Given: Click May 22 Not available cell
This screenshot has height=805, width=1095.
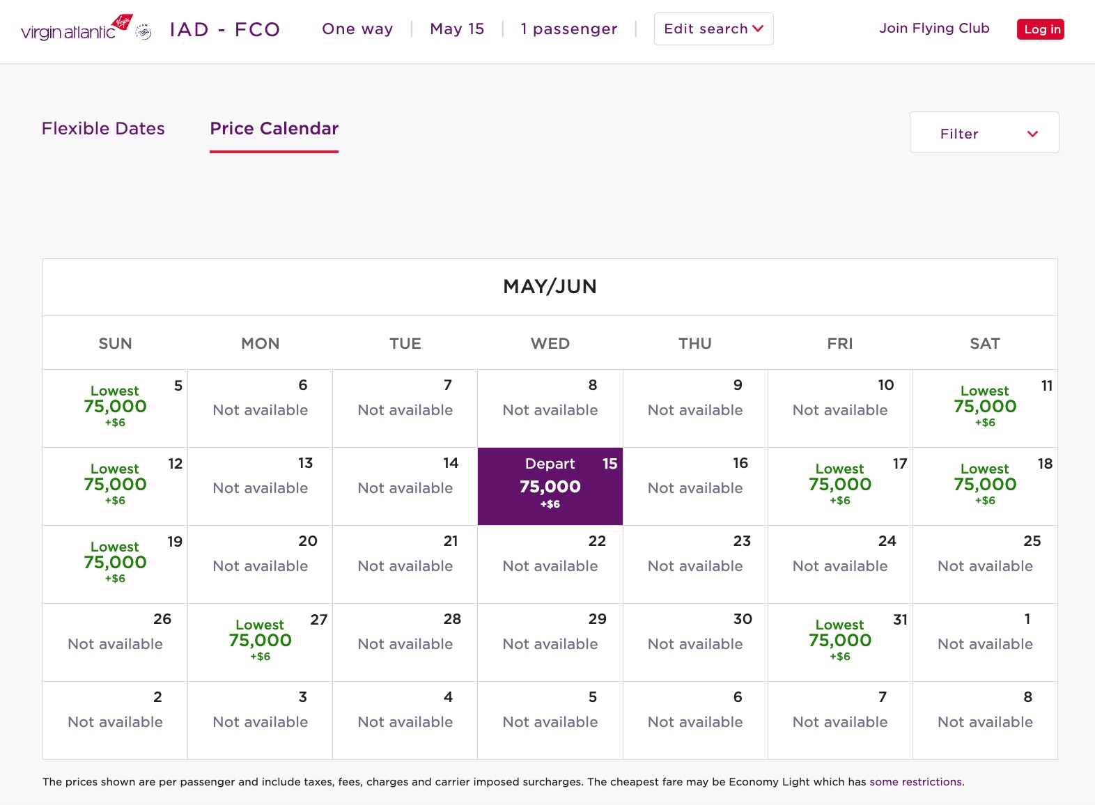Looking at the screenshot, I should tap(550, 565).
